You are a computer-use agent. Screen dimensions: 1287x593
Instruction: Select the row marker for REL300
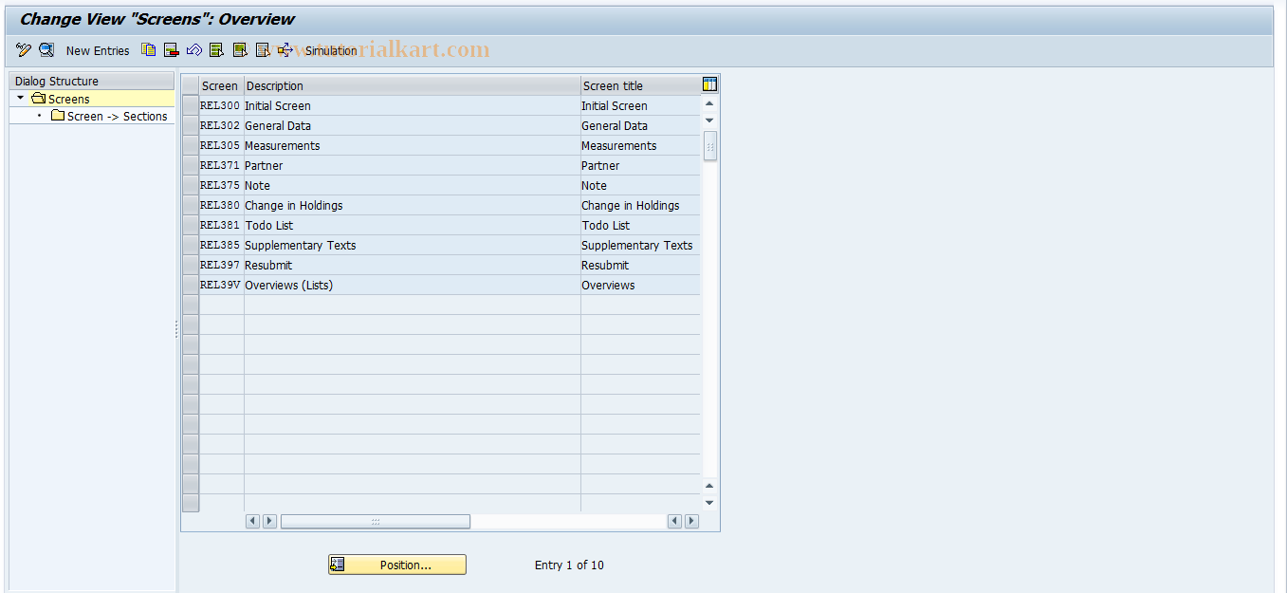click(x=191, y=105)
